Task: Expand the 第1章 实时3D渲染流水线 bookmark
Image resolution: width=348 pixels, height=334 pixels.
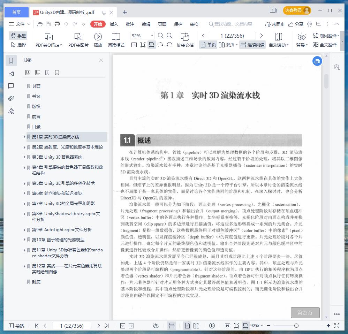Action: point(24,137)
